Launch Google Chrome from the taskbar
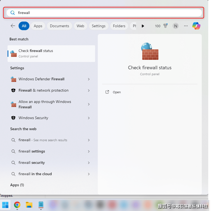The width and height of the screenshot is (212, 211). point(17,205)
